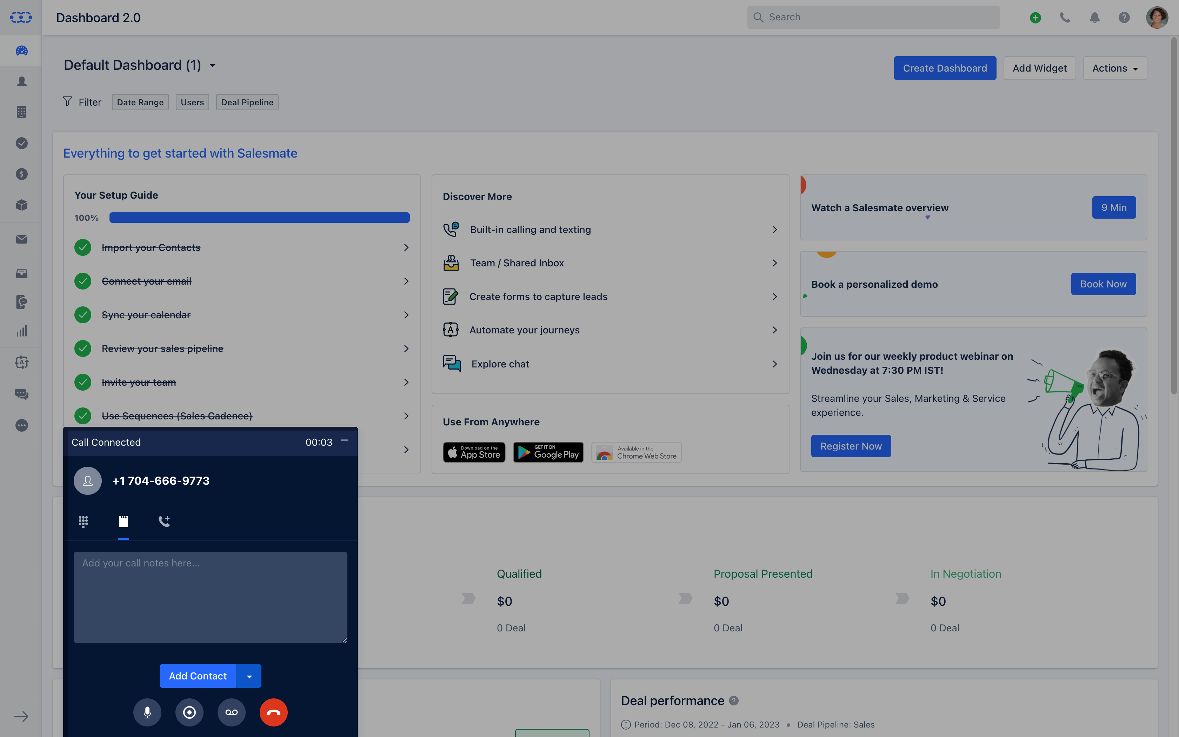The image size is (1179, 737).
Task: Open Reports bar chart icon in sidebar
Action: (x=21, y=331)
